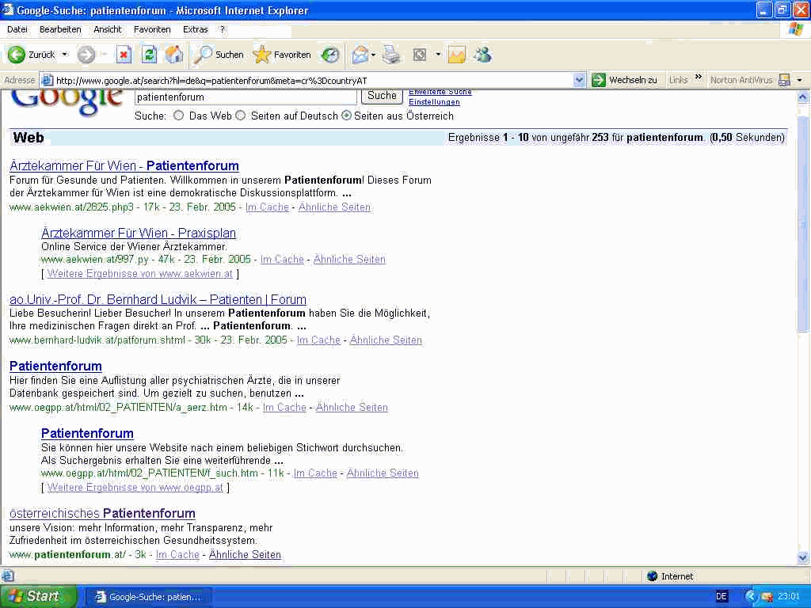The width and height of the screenshot is (811, 608).
Task: Click the status bar page icon
Action: [x=8, y=576]
